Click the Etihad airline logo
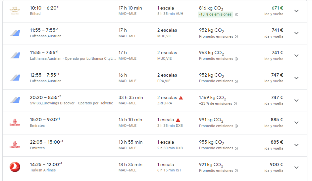The height and width of the screenshot is (181, 312). click(15, 11)
